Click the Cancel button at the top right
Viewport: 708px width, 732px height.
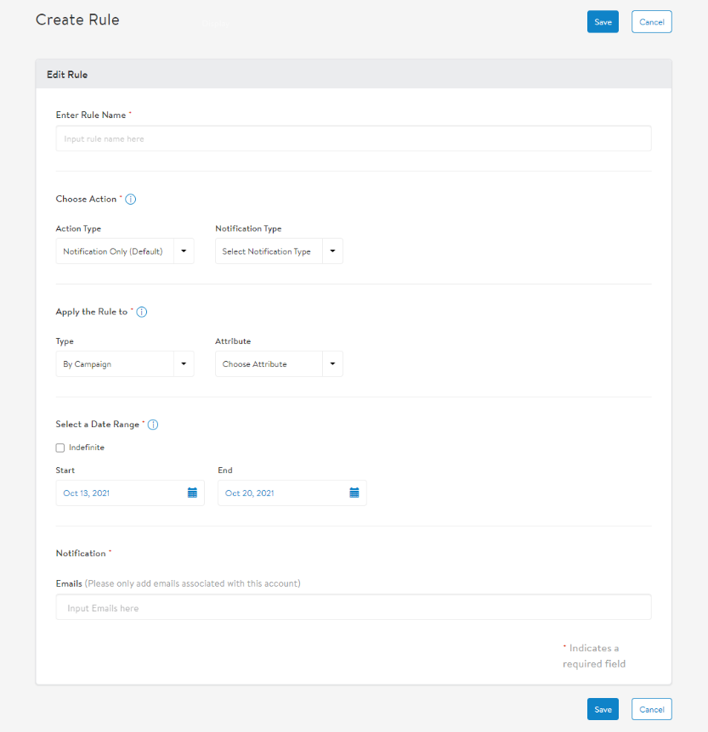point(651,22)
